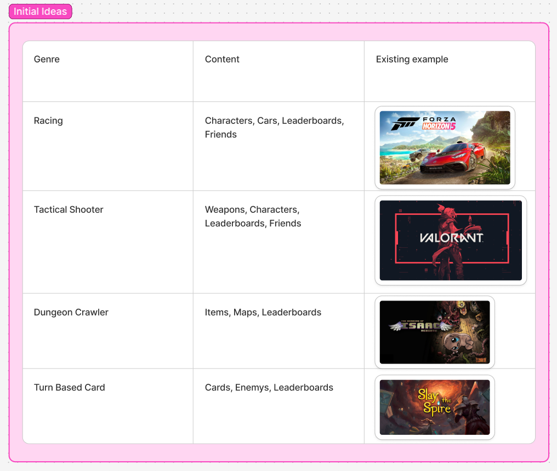The width and height of the screenshot is (557, 471).
Task: Select the Initial Ideas section label
Action: point(40,12)
